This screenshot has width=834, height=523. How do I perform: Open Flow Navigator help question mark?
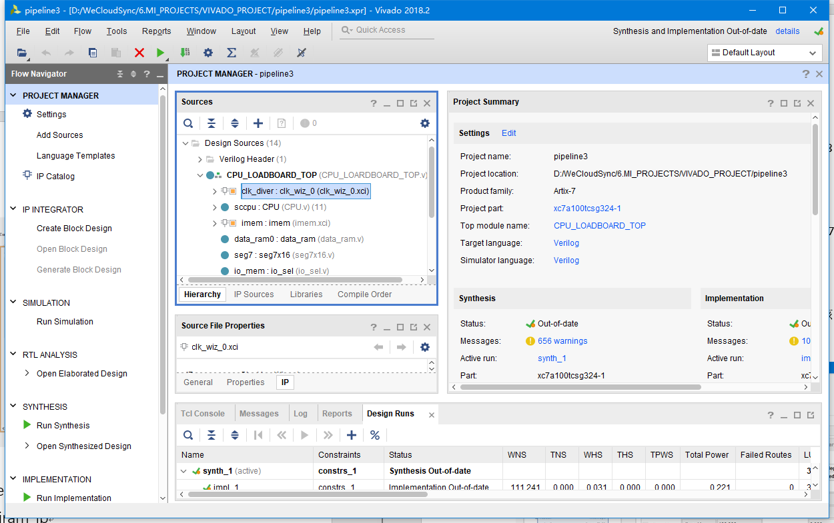147,74
